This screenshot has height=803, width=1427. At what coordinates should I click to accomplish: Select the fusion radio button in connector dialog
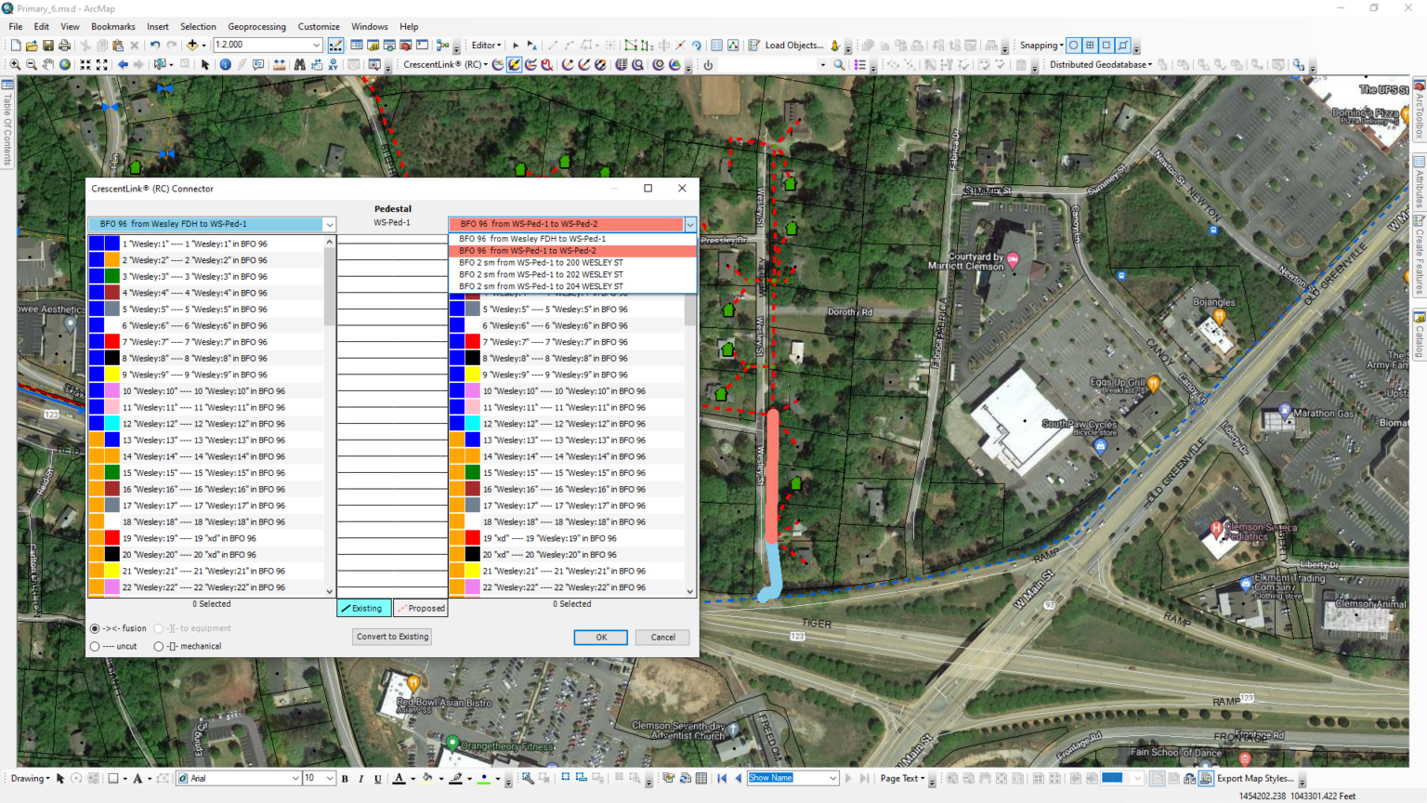coord(94,627)
